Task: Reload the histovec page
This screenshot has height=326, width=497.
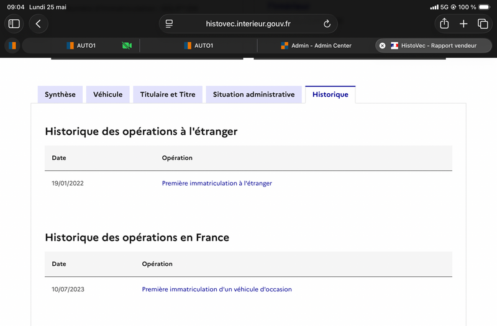Action: click(327, 24)
